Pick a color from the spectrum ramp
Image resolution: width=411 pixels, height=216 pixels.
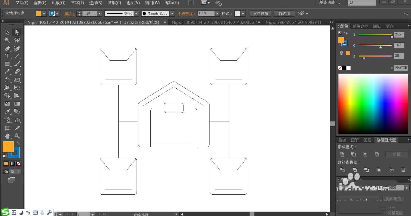point(373,104)
